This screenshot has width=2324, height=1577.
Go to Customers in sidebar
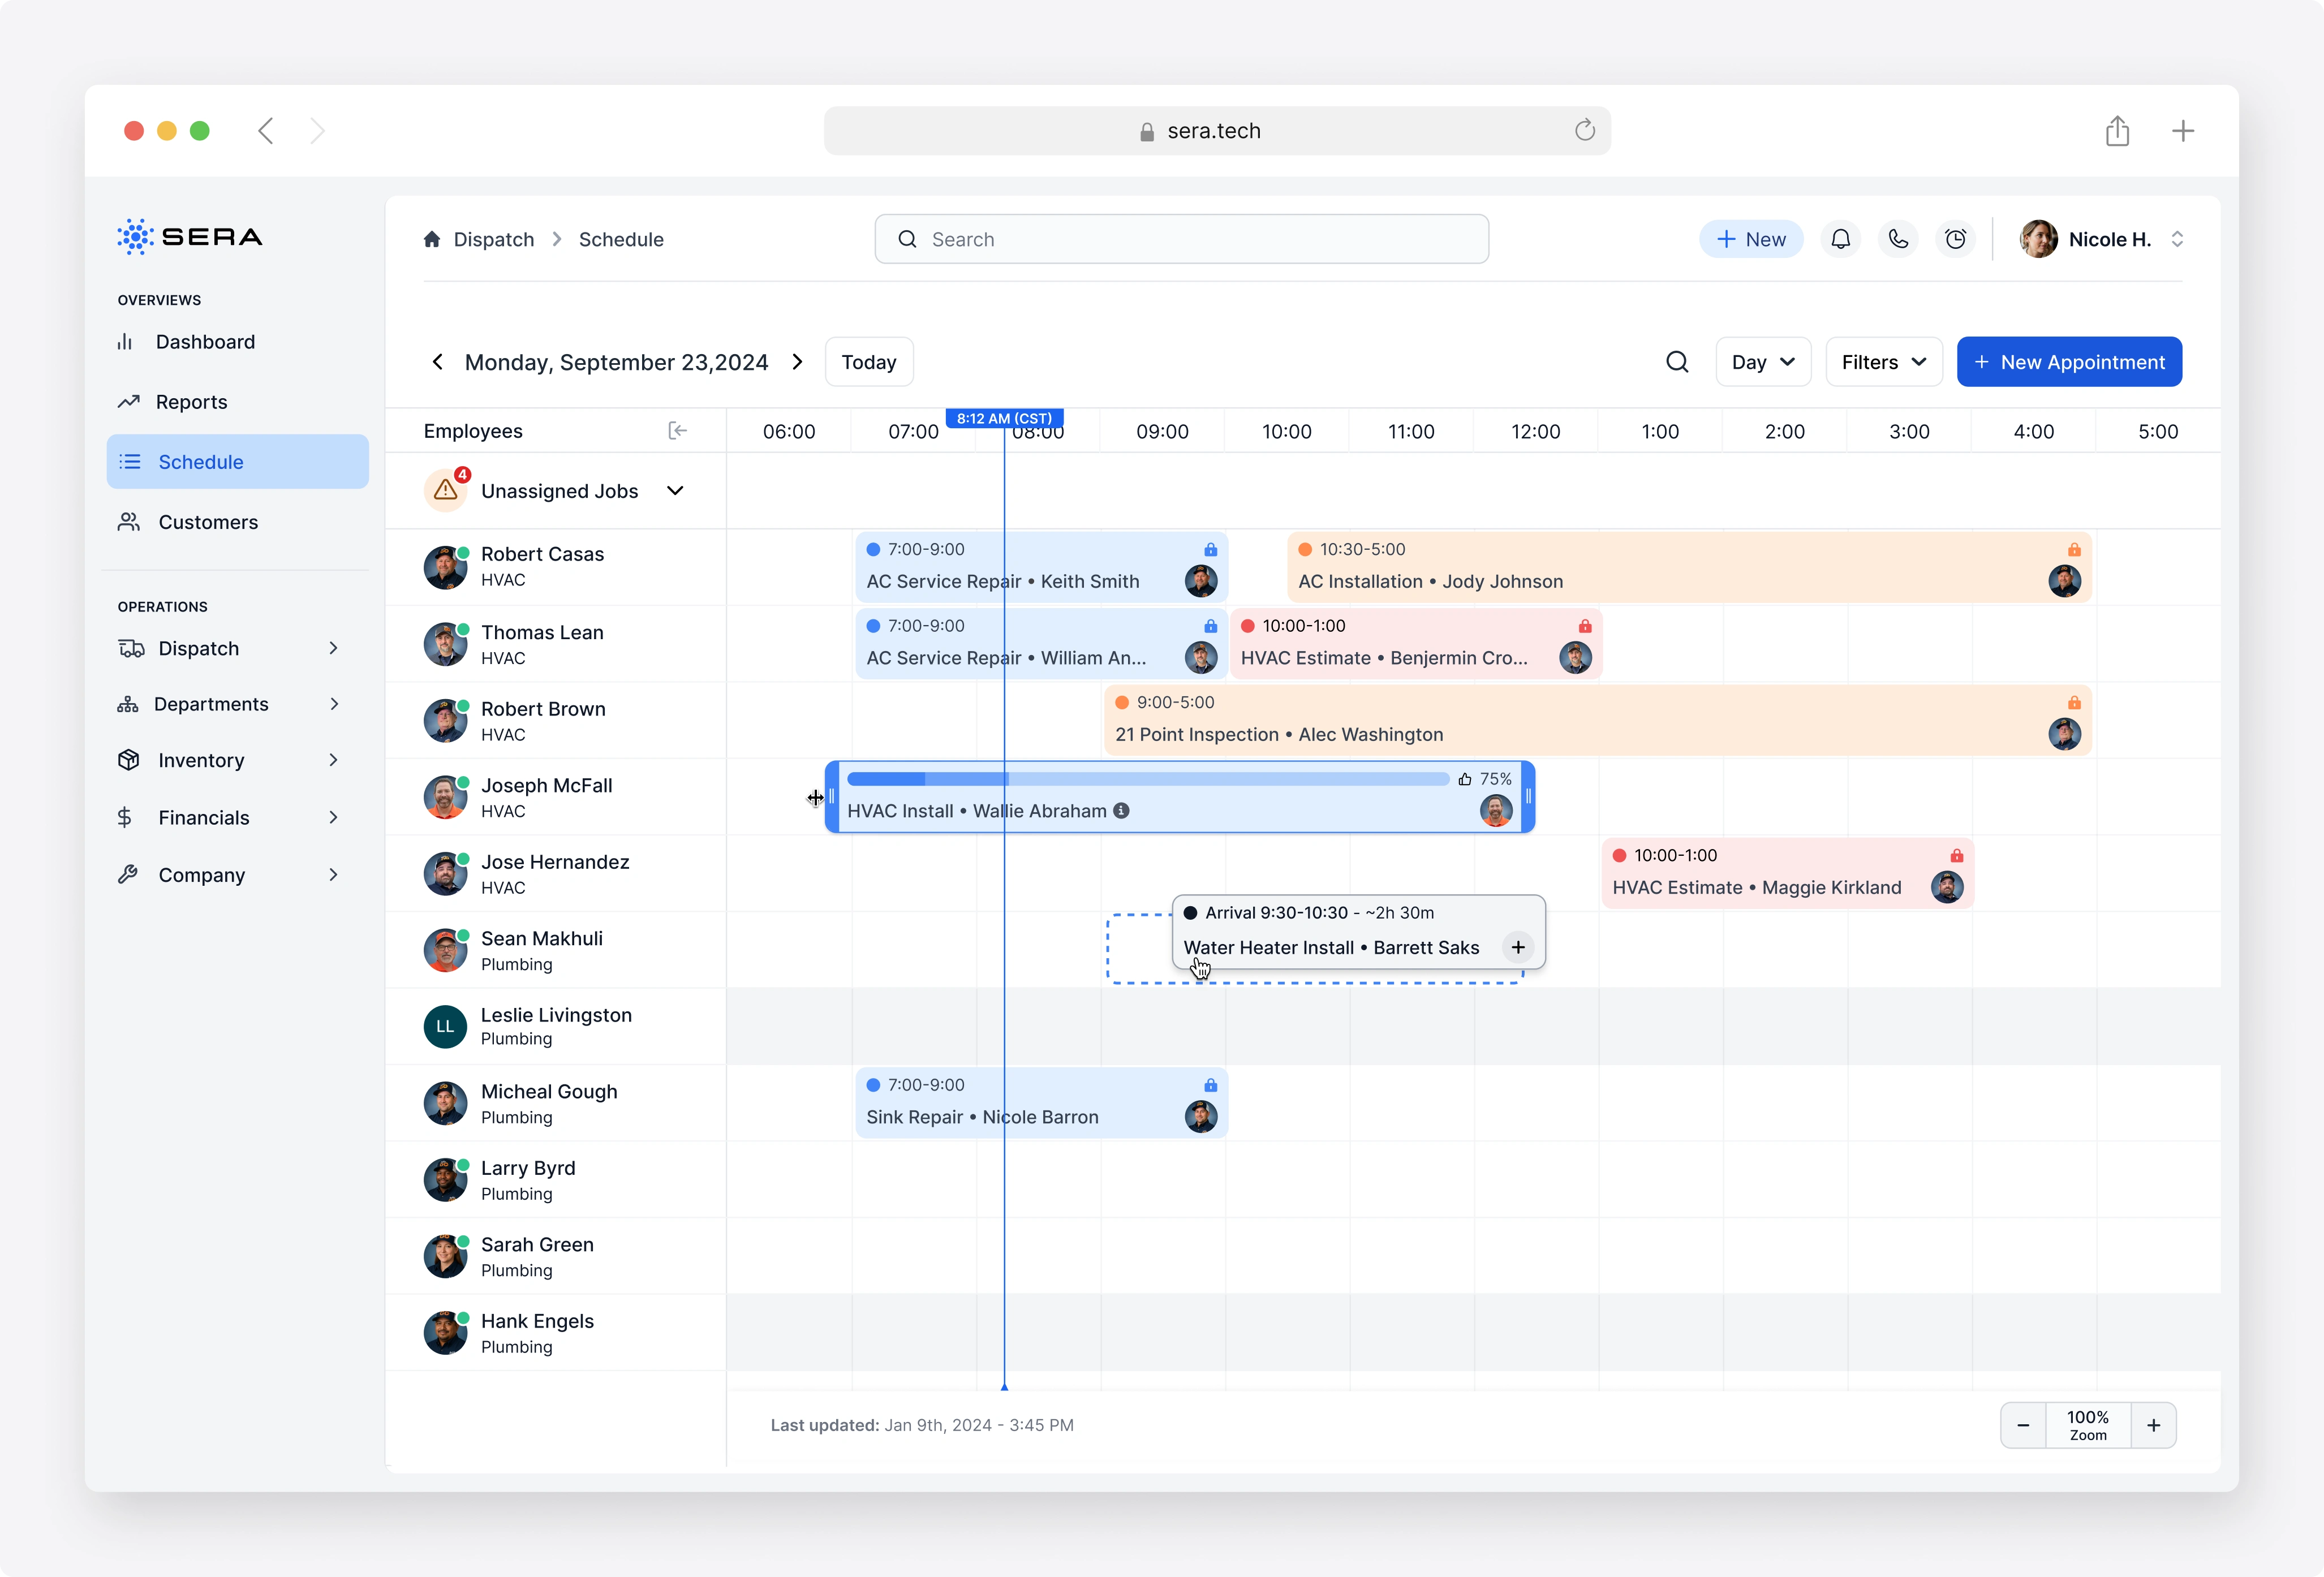(208, 522)
